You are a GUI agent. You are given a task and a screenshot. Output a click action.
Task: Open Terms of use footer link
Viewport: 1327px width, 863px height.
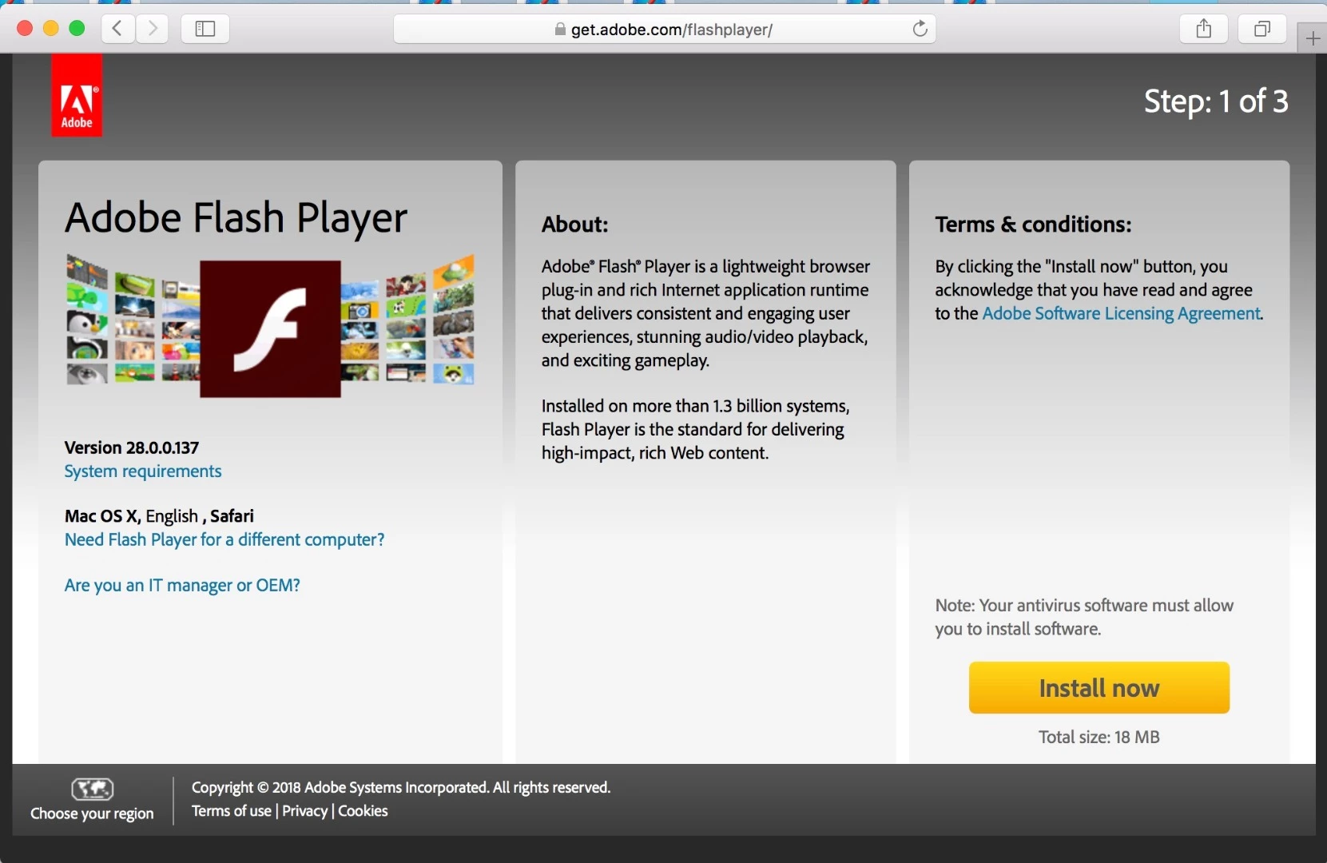232,811
